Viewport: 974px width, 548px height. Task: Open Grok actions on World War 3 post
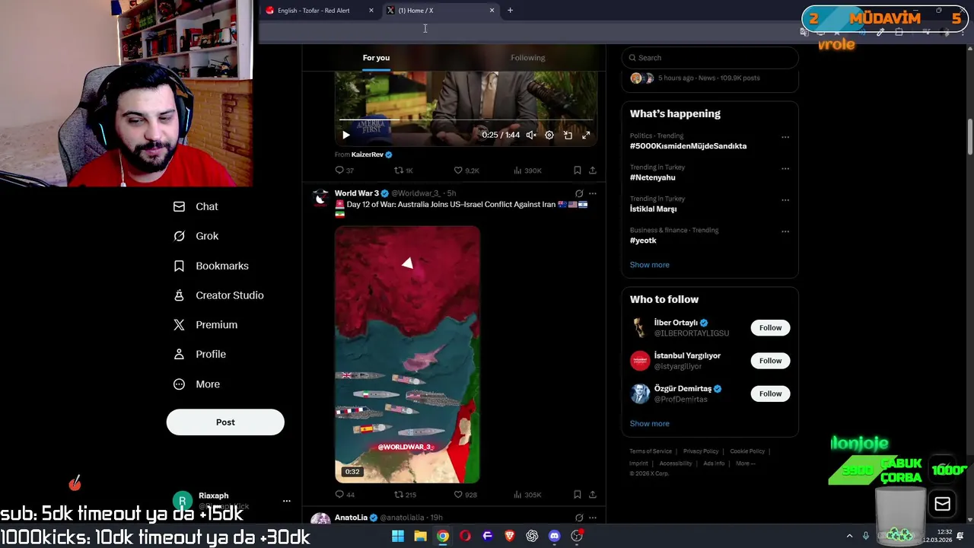579,193
